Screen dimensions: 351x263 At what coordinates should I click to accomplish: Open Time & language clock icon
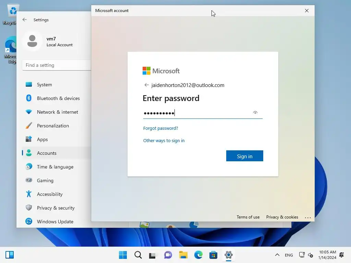tap(29, 167)
